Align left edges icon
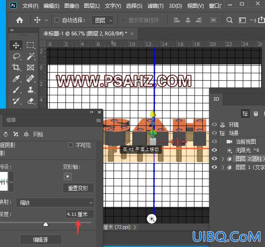Image resolution: width=265 pixels, height=247 pixels. tap(177, 20)
